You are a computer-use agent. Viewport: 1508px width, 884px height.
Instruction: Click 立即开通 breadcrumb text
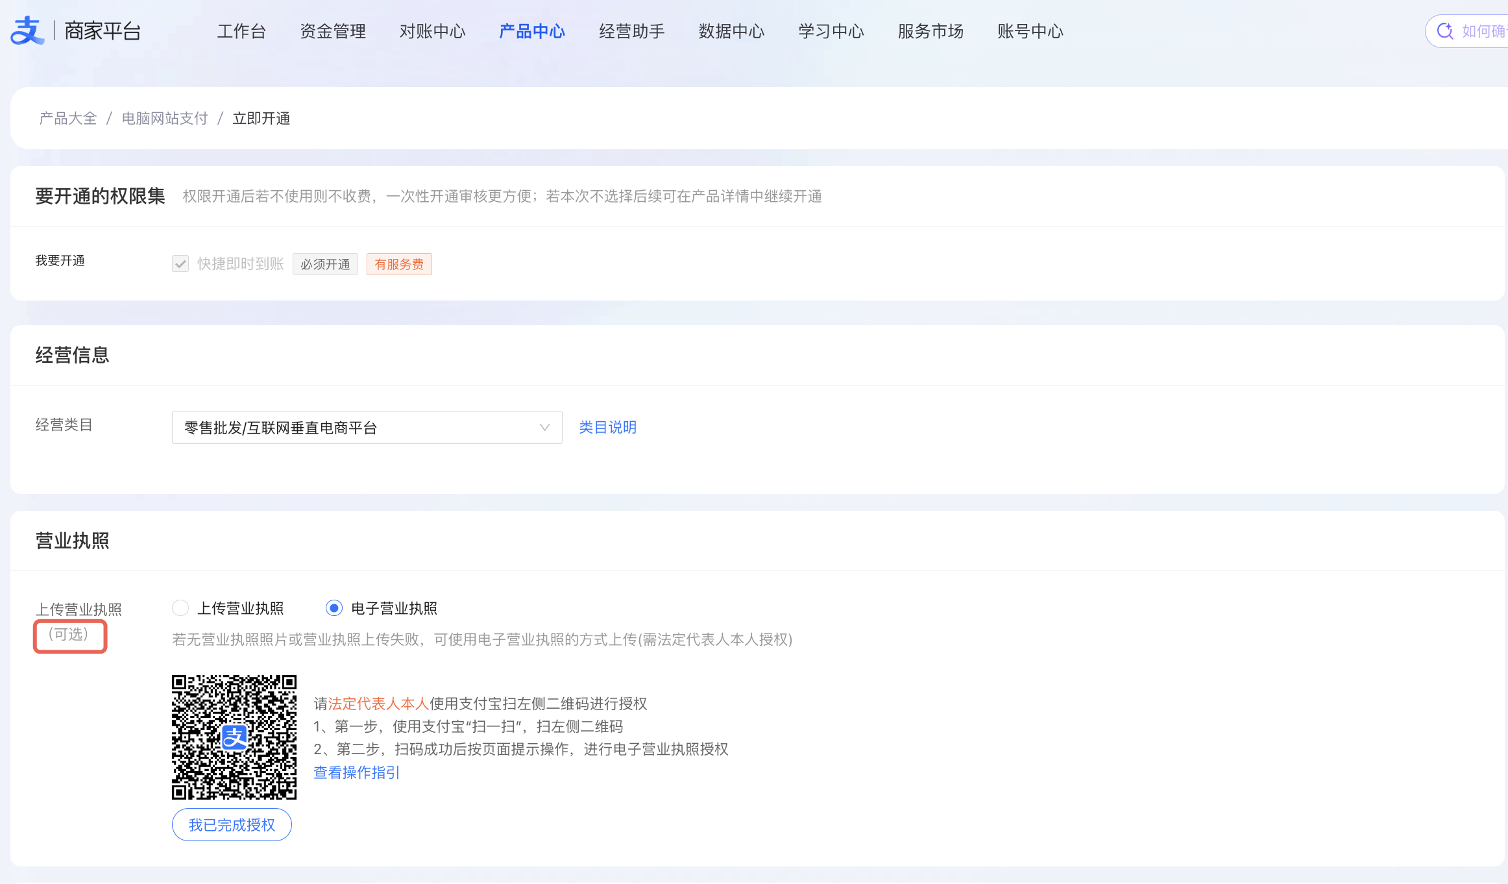coord(261,118)
